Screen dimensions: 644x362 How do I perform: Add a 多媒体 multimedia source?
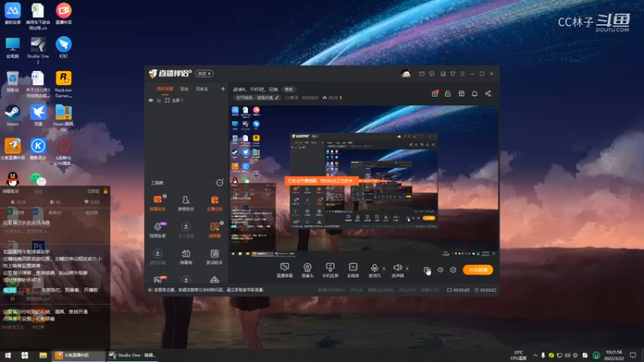353,270
